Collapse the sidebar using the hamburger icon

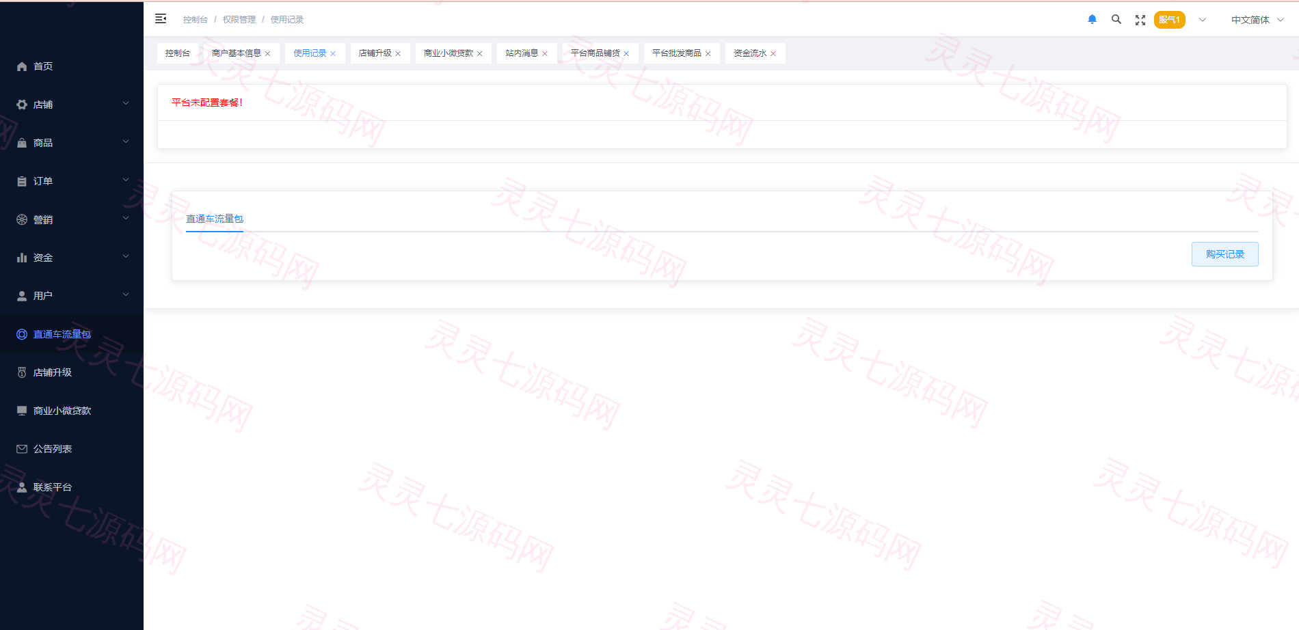point(161,19)
